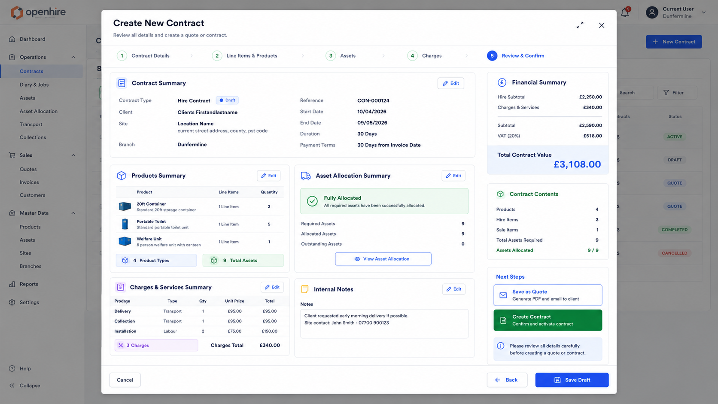This screenshot has width=718, height=404.
Task: Click the 9 Total Assets badge
Action: pyautogui.click(x=243, y=261)
